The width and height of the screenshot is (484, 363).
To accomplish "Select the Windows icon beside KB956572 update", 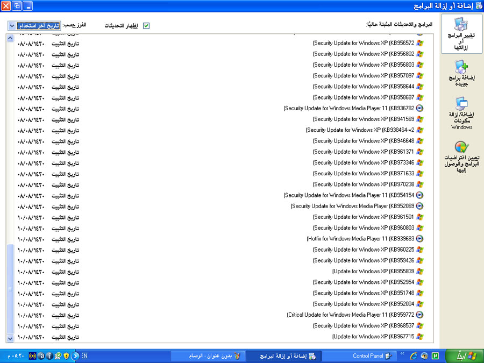I will click(x=420, y=43).
